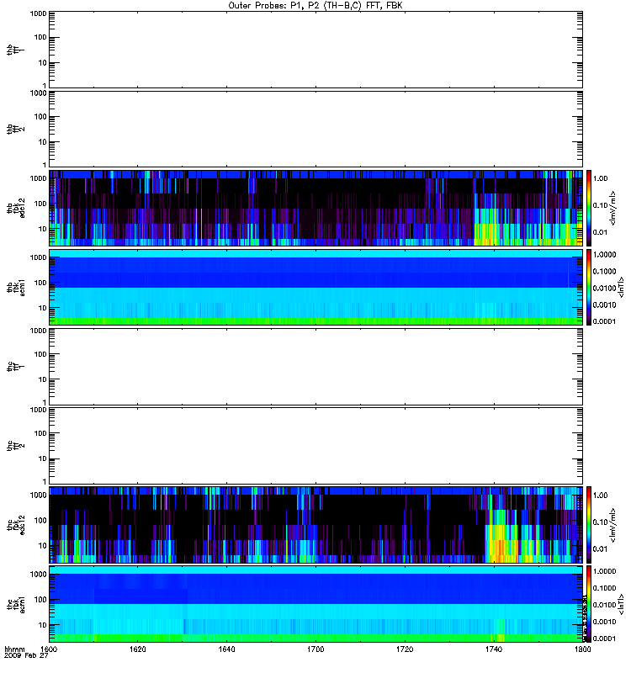
Task: Click the 0.0100 tick on thb scm1 color bar
Action: 604,288
